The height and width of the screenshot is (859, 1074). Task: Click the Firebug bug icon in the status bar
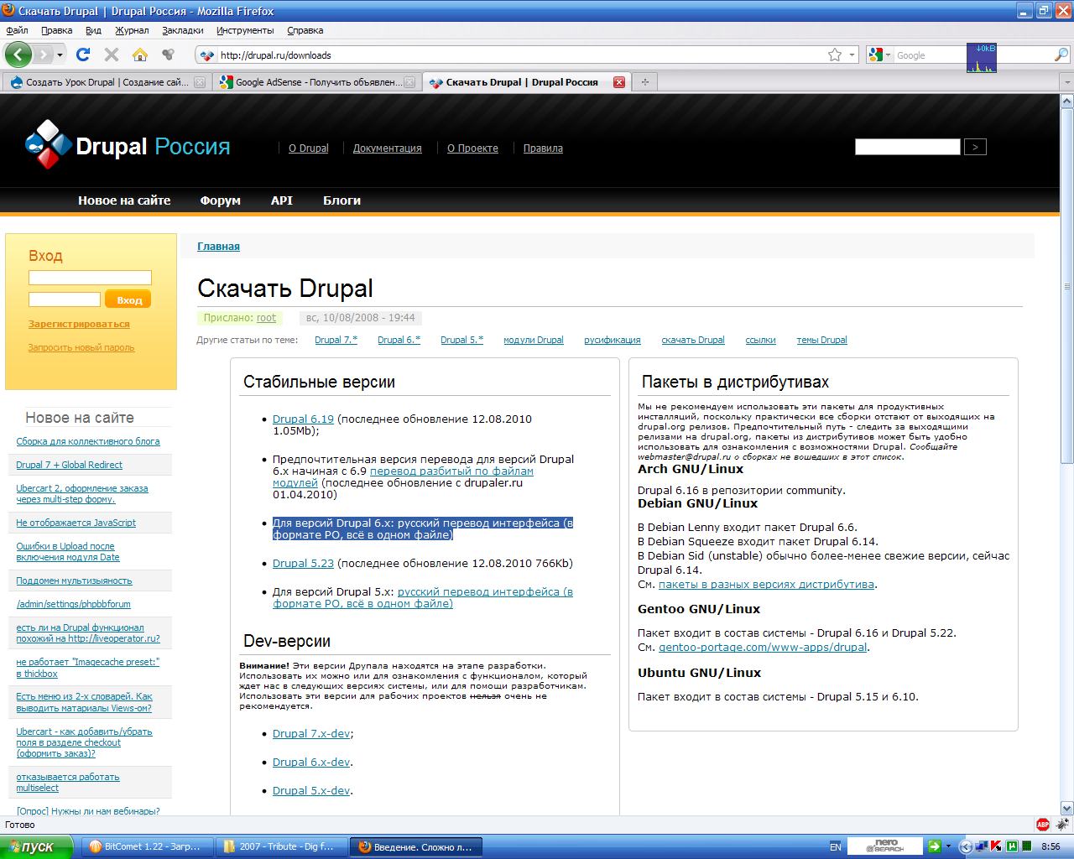(x=1061, y=825)
